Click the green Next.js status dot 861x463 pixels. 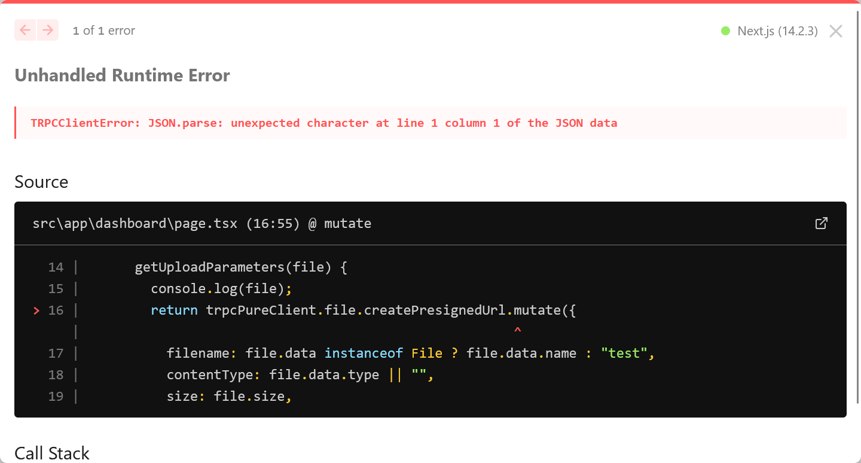coord(726,31)
